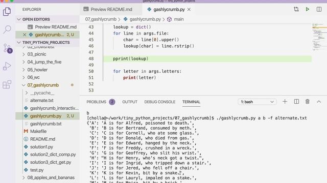
Task: Click the preview icon on Preview README.md tab
Action: click(86, 9)
